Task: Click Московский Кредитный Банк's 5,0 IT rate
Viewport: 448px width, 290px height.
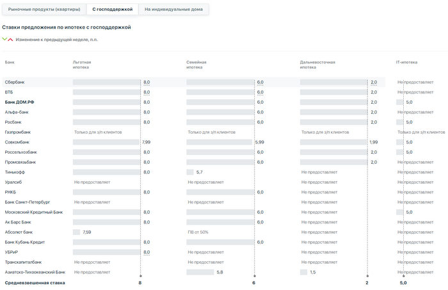Action: [x=409, y=212]
